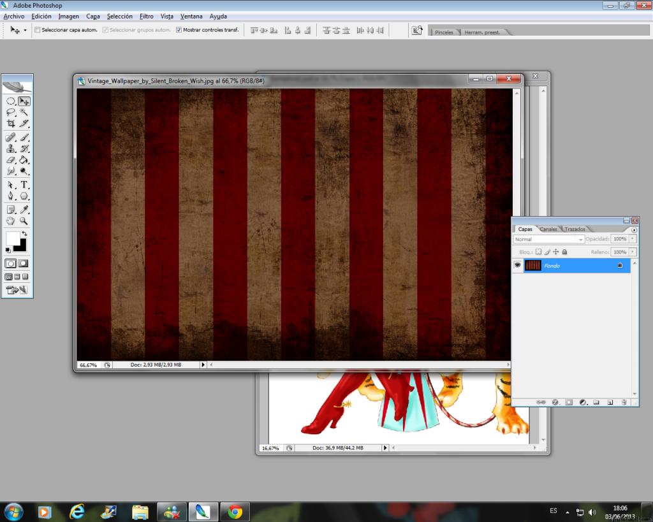Select the History Brush tool
The width and height of the screenshot is (653, 522).
coord(24,149)
